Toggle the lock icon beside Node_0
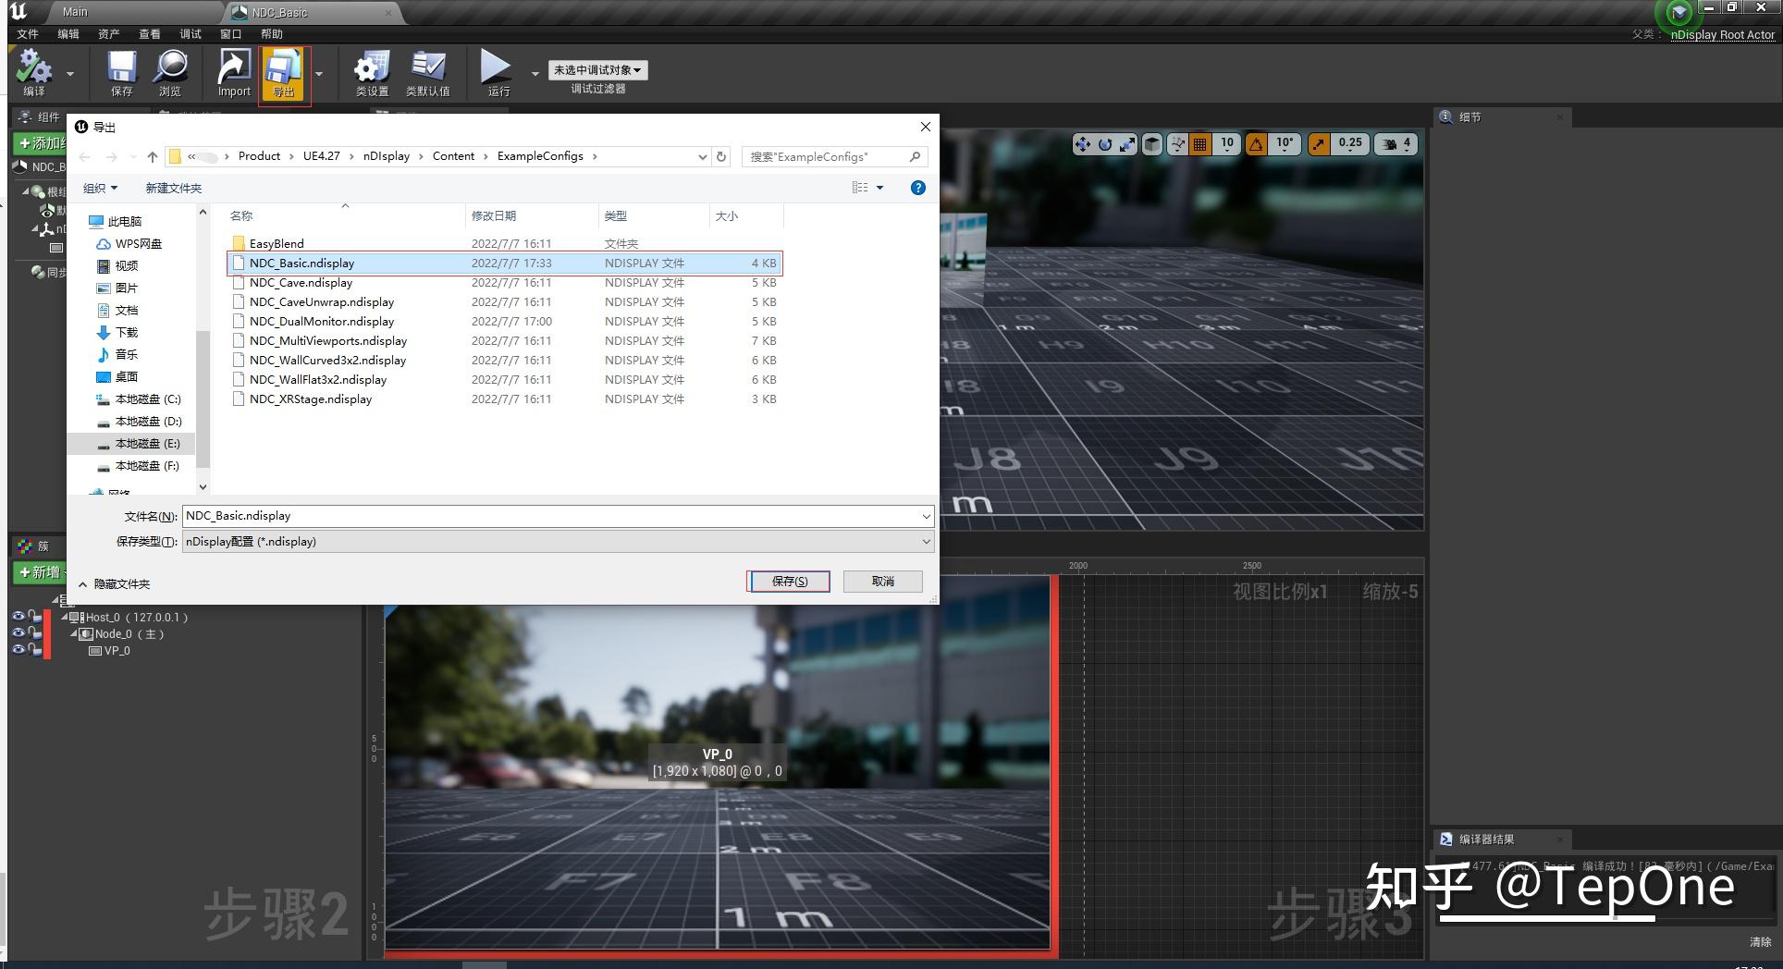 coord(33,633)
